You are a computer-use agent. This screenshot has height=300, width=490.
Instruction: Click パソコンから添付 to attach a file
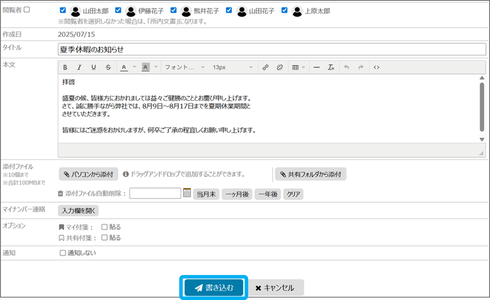pos(88,174)
